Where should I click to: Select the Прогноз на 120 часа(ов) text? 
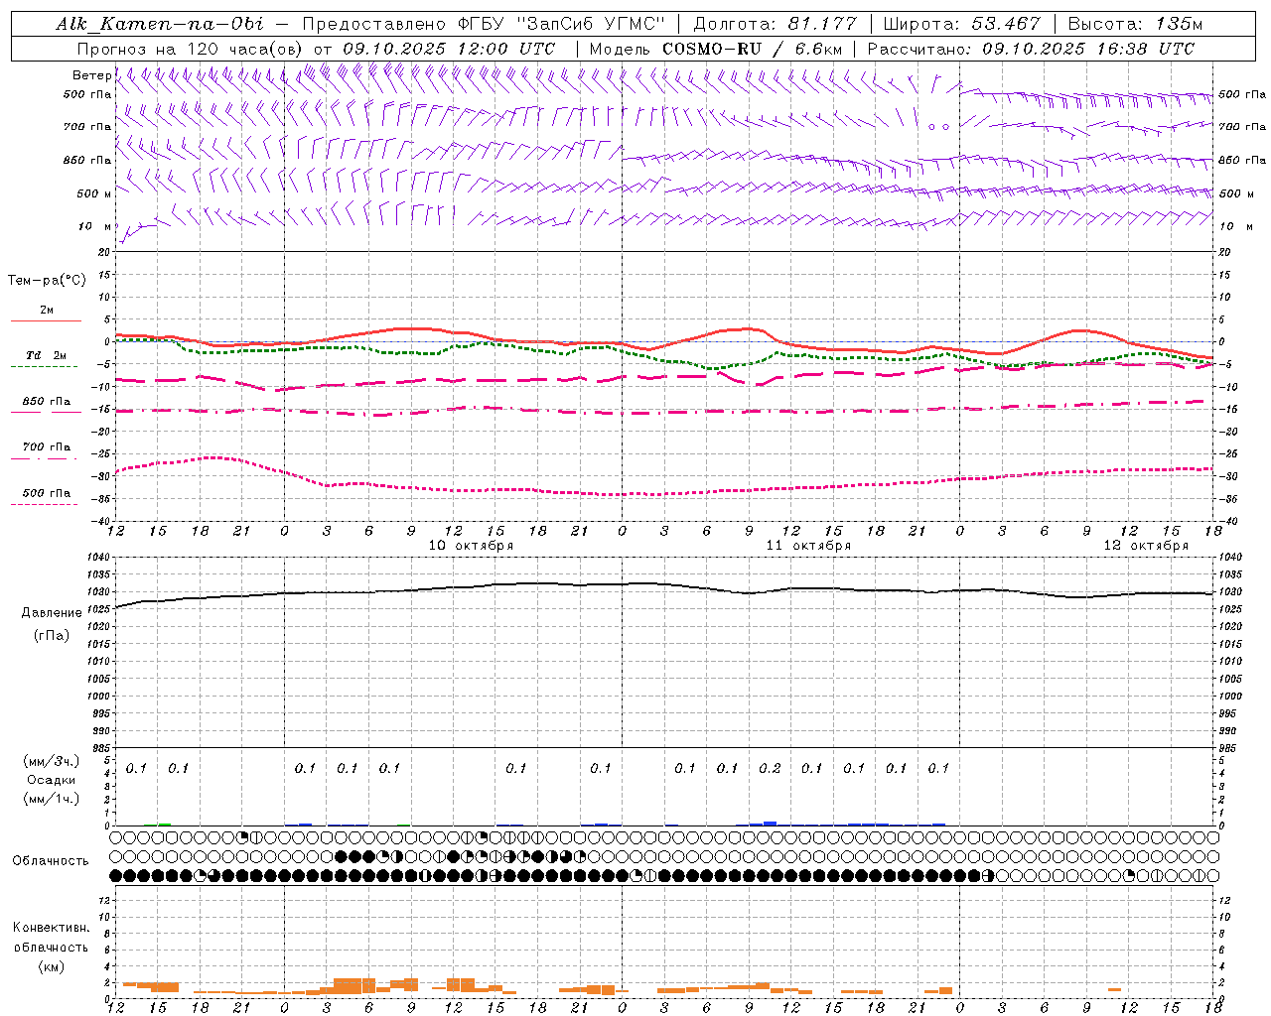191,49
